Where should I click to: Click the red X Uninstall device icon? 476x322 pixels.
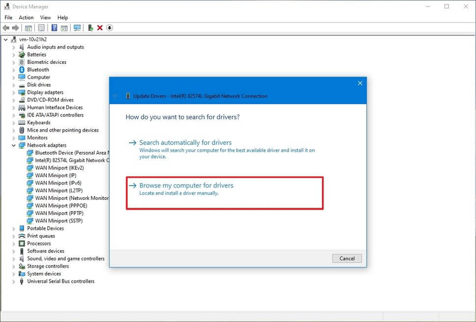click(x=100, y=28)
